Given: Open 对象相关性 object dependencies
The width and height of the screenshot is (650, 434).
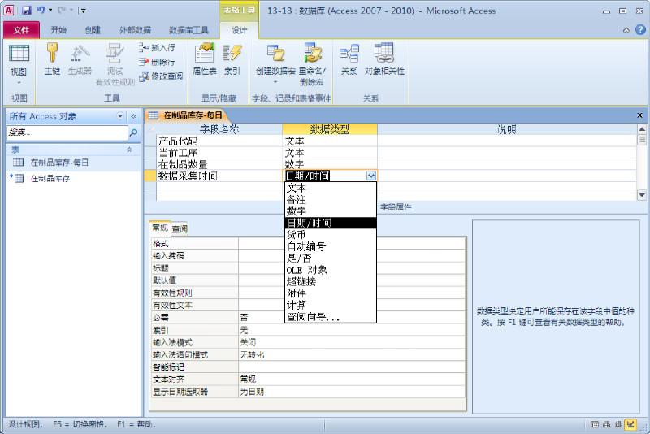Looking at the screenshot, I should 384,59.
